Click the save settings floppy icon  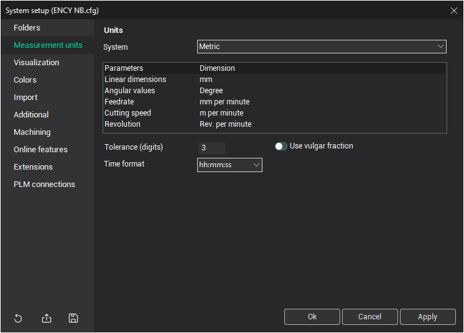[x=73, y=319]
